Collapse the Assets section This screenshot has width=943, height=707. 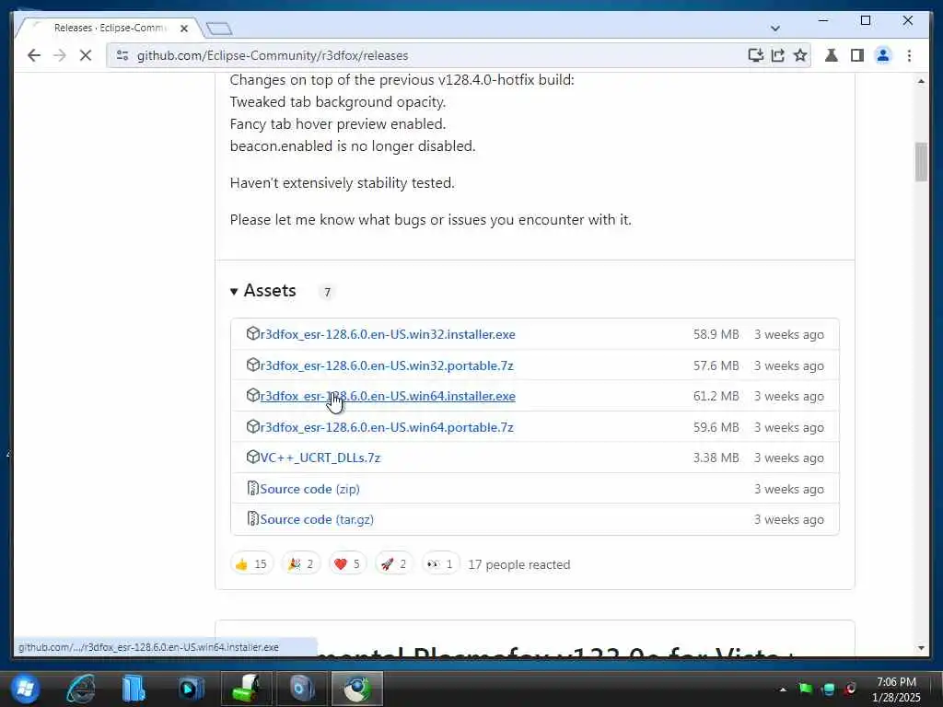tap(263, 291)
